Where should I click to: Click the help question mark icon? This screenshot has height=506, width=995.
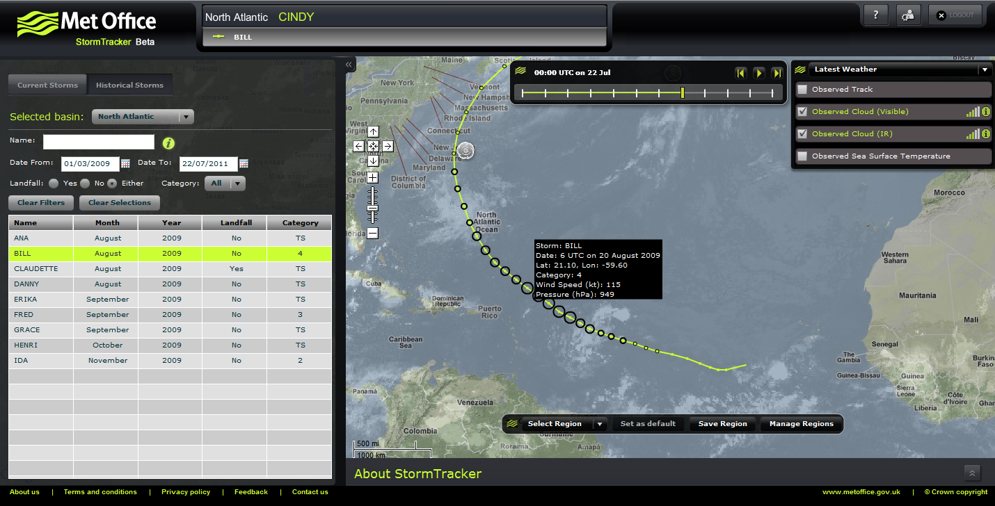(x=875, y=14)
